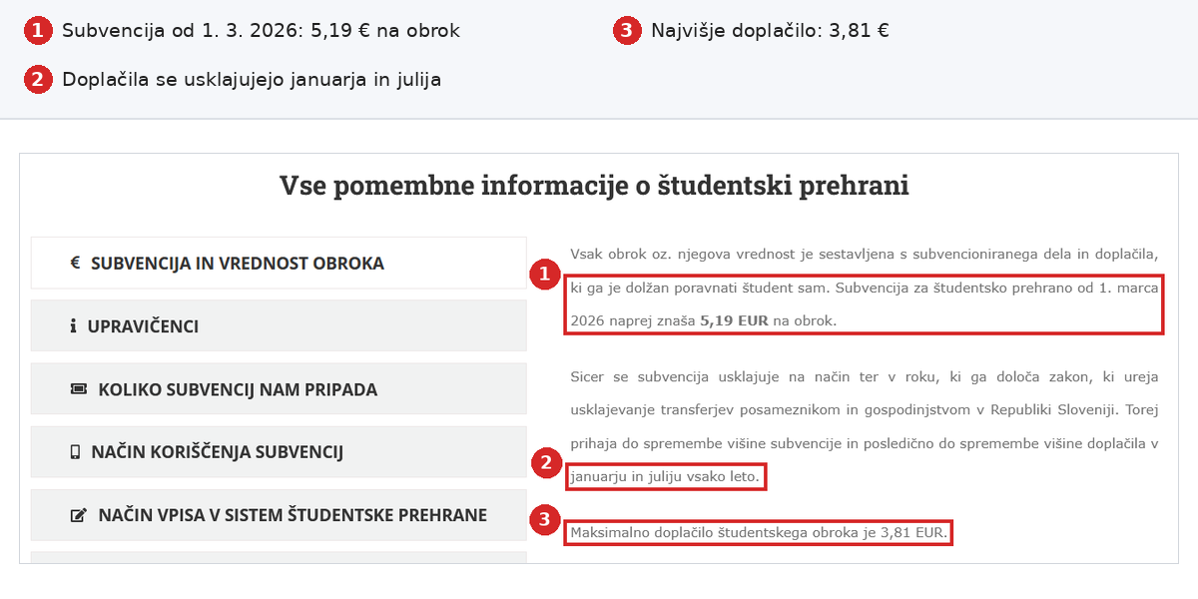
Task: Switch to the Upravičenci tab
Action: tap(279, 325)
